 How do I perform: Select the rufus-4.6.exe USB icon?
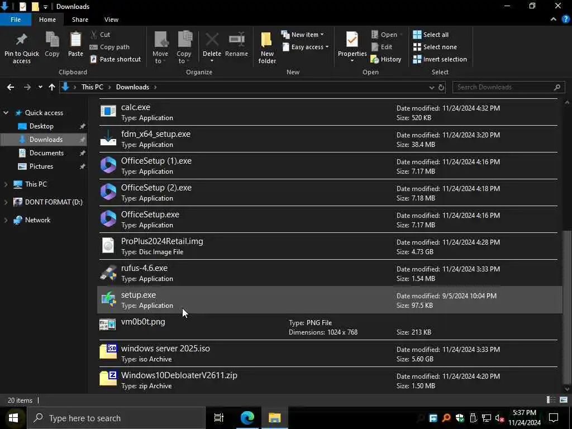(108, 273)
